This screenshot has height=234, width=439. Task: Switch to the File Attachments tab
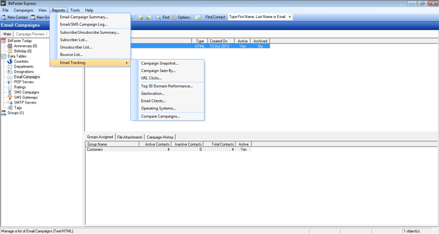130,137
